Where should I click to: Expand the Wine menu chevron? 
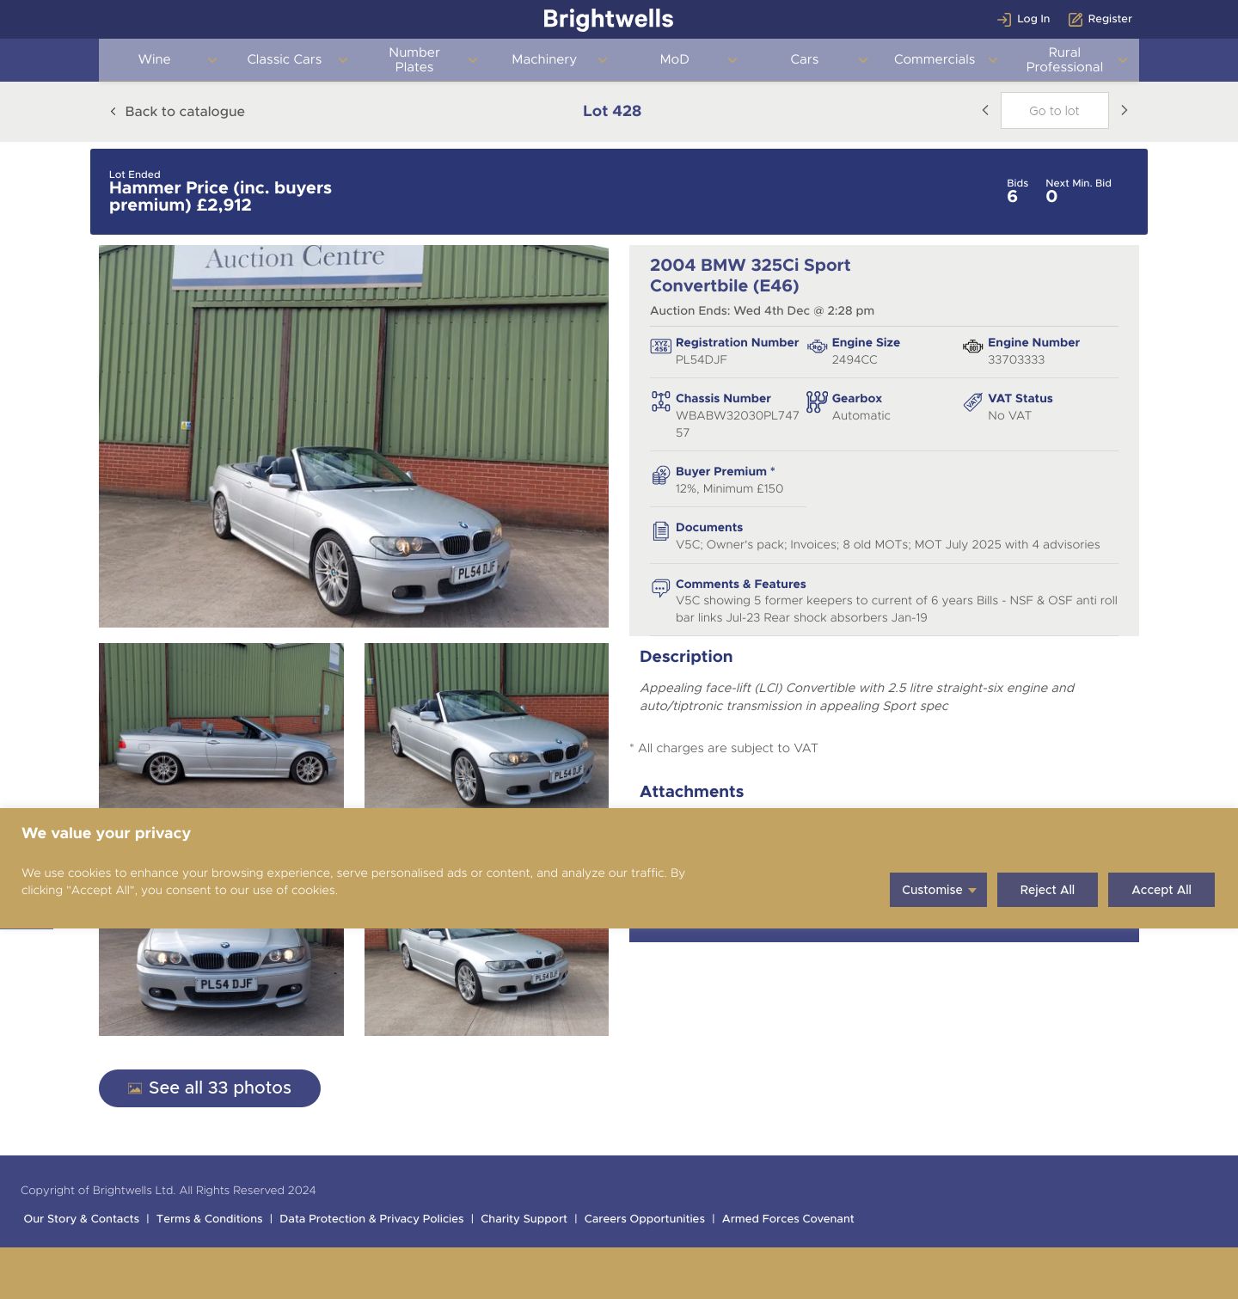point(212,60)
